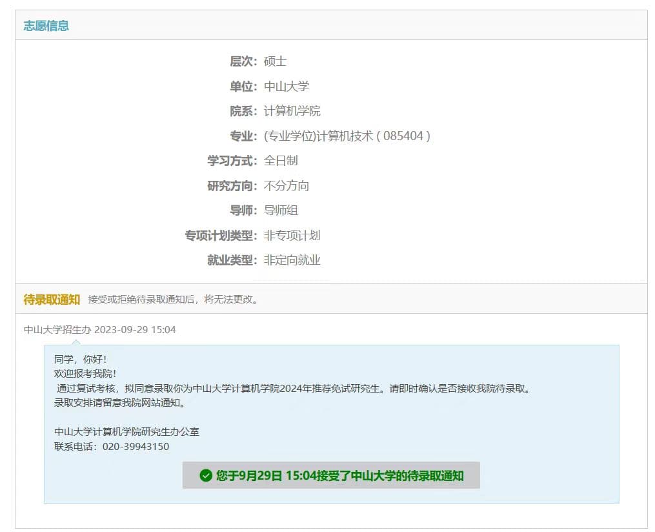Click the green checkmark acceptance icon
The height and width of the screenshot is (532, 655).
click(x=205, y=476)
